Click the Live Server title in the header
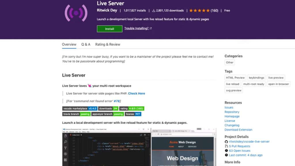 110,3
